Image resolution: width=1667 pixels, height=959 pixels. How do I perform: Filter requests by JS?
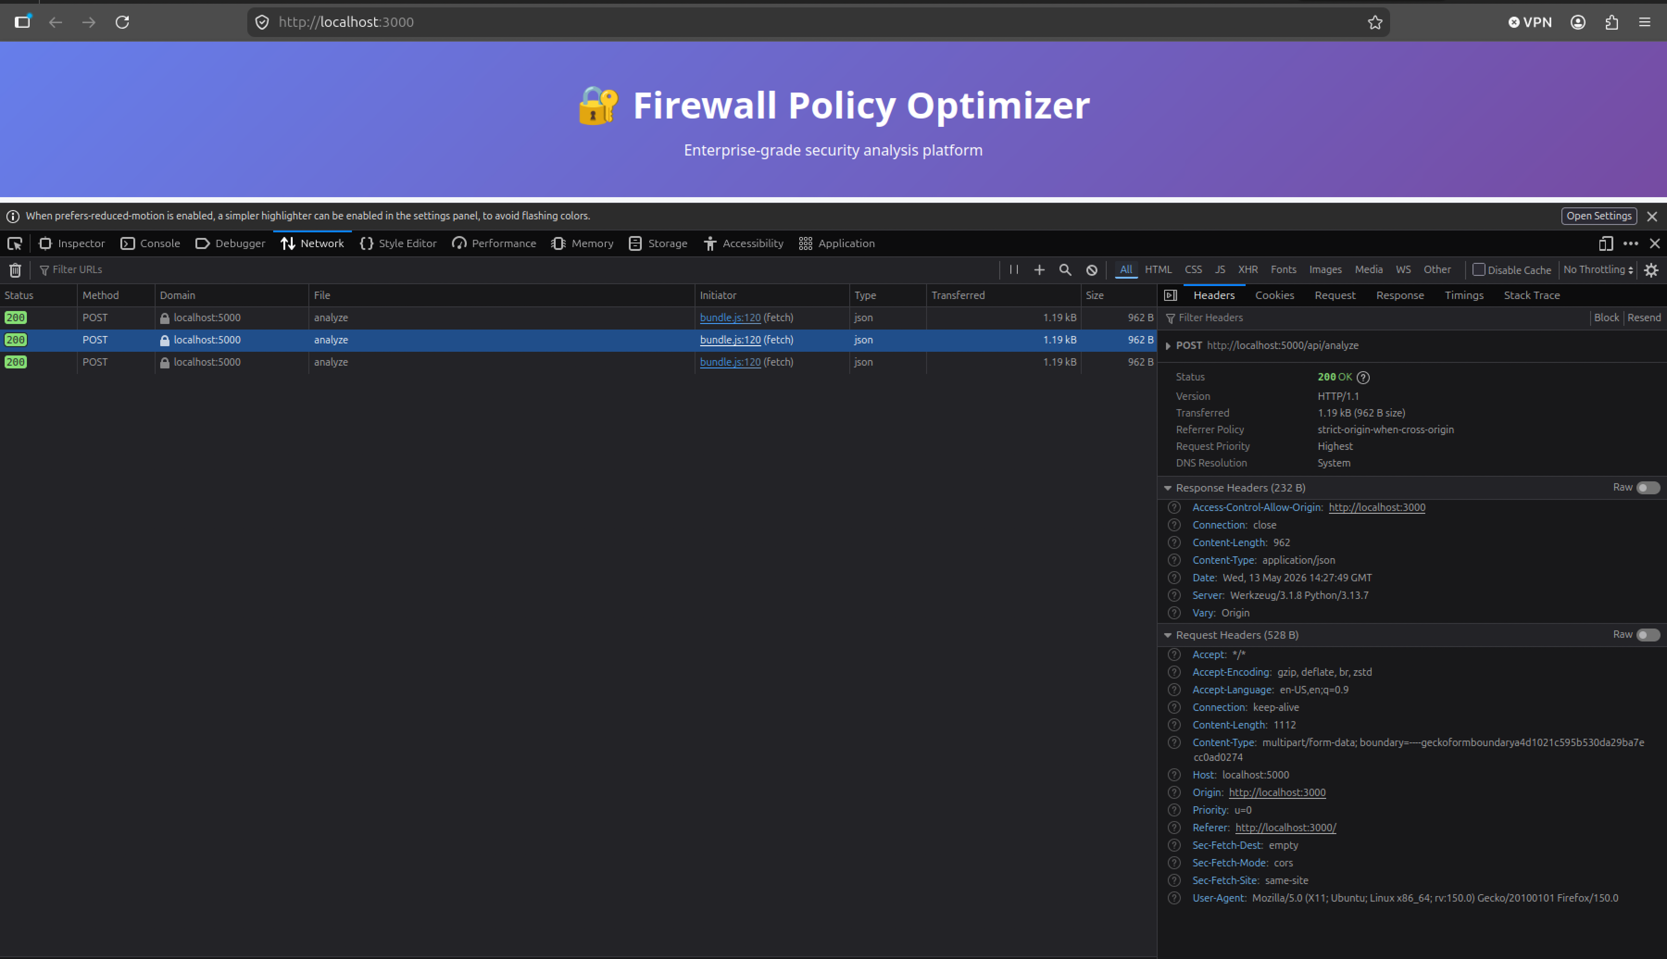click(x=1220, y=269)
